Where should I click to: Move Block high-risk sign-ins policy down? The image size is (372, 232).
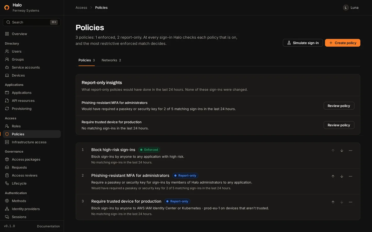click(x=342, y=151)
